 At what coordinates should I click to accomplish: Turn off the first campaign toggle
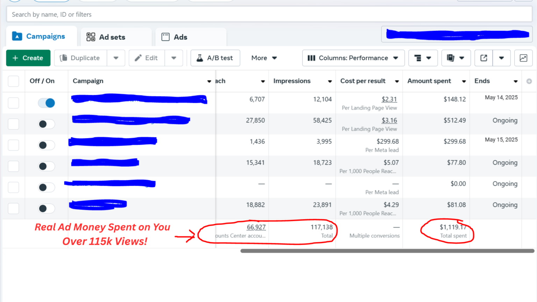(x=46, y=103)
